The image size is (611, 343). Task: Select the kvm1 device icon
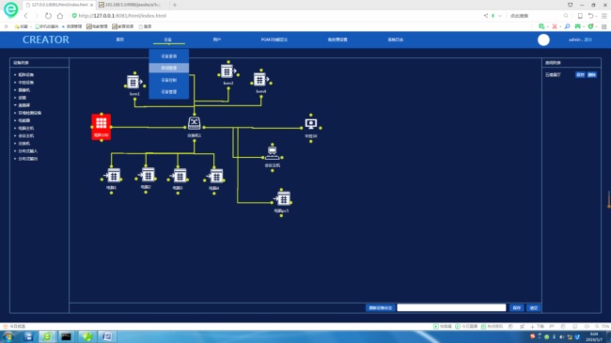tap(133, 83)
